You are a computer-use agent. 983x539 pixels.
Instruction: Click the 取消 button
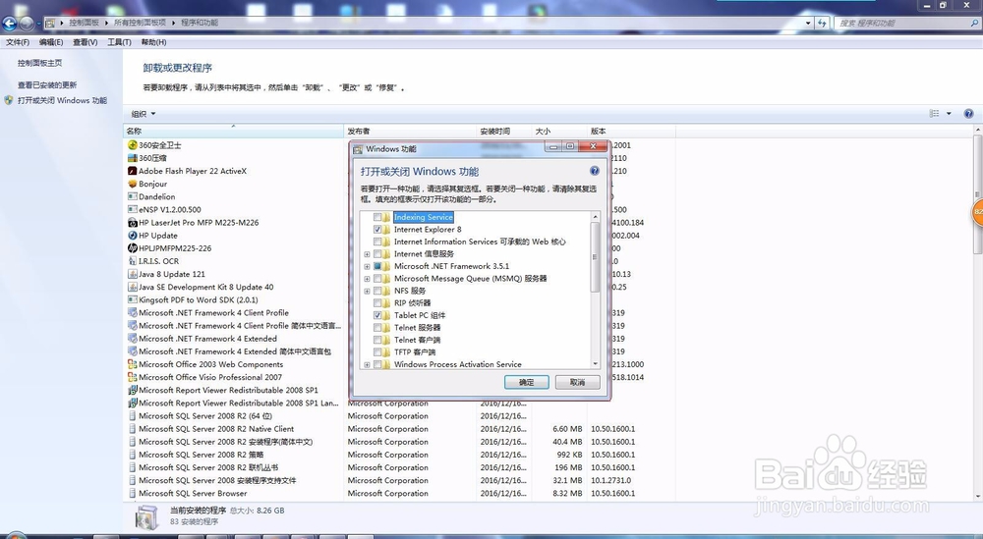coord(577,383)
